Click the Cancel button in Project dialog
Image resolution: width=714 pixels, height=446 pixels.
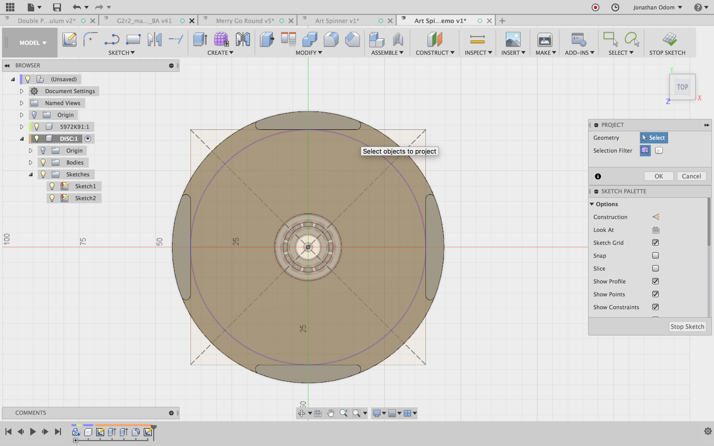point(691,176)
